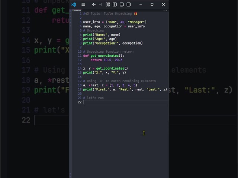Screen dimensions: 238x178
Task: Go forward with the right arrow
Action: point(101,4)
